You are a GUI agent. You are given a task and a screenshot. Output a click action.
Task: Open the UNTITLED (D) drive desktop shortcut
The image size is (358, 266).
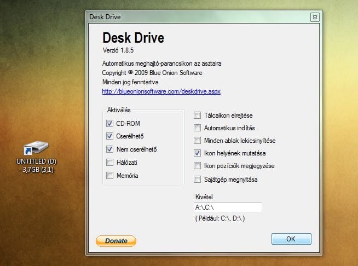pyautogui.click(x=36, y=157)
